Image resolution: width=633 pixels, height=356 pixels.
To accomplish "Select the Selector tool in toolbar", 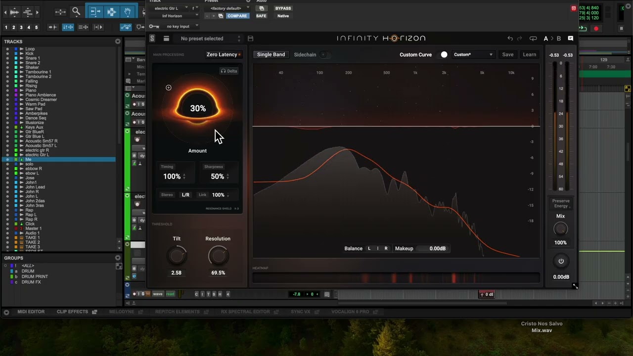I will click(x=112, y=11).
